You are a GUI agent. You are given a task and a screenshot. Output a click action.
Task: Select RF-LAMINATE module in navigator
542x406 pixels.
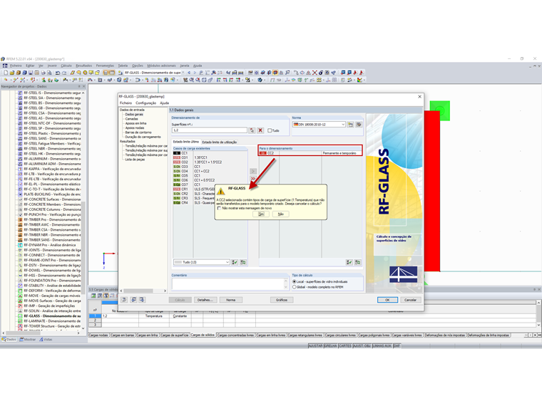click(52, 321)
